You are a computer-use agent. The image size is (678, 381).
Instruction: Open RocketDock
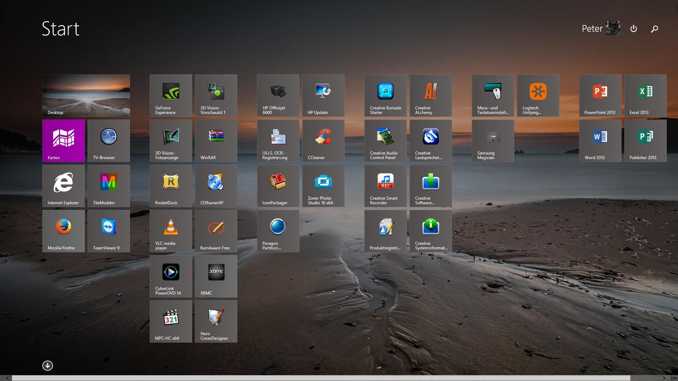coord(171,186)
